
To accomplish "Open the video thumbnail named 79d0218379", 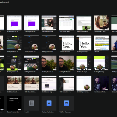I will point(49,23).
